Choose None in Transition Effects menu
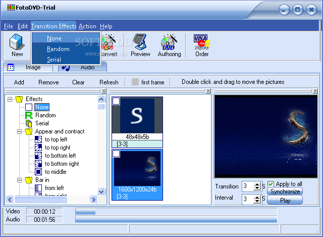Viewport: 323px width, 237px height. (66, 38)
